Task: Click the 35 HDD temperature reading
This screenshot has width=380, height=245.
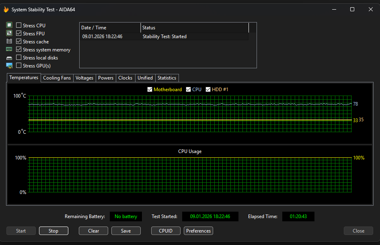Action: tap(361, 120)
